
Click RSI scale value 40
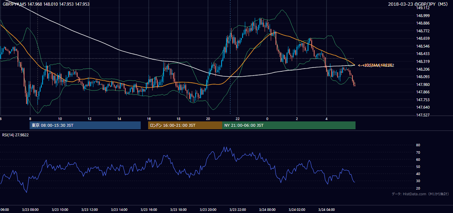click(x=418, y=174)
